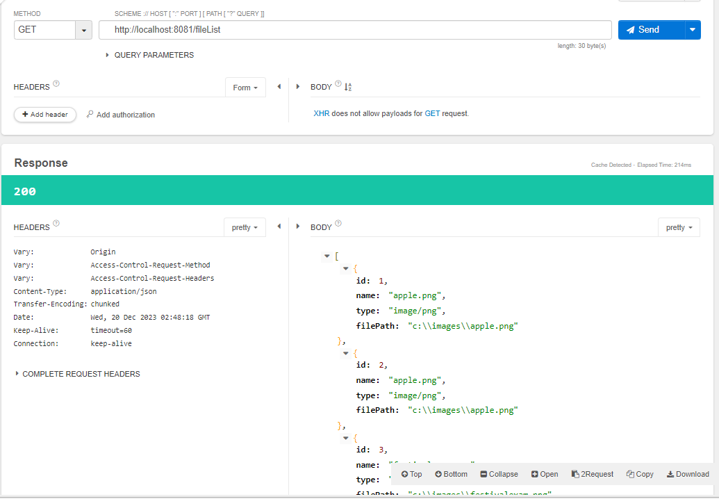Open the GET link in payload message

pyautogui.click(x=432, y=113)
